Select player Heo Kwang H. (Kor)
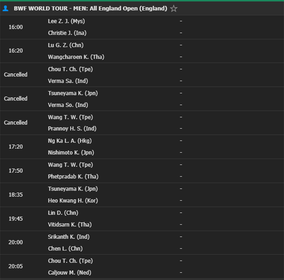 click(x=73, y=201)
